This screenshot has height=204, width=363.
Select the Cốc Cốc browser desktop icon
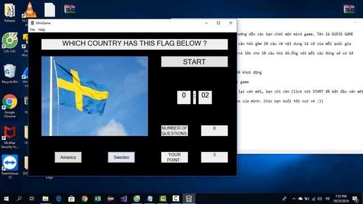click(x=10, y=43)
